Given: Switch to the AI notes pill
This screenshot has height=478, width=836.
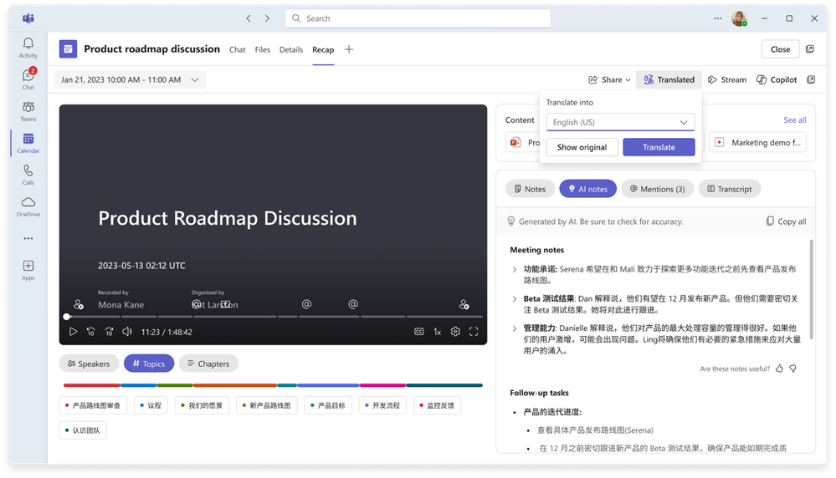Looking at the screenshot, I should (x=587, y=189).
